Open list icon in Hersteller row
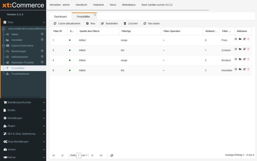The image size is (257, 161). (x=236, y=69)
